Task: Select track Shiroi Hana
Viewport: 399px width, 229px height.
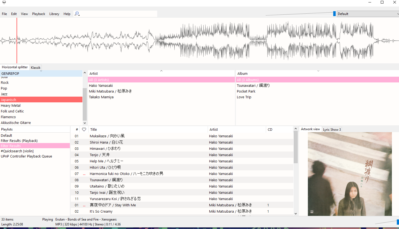Action: [x=182, y=142]
